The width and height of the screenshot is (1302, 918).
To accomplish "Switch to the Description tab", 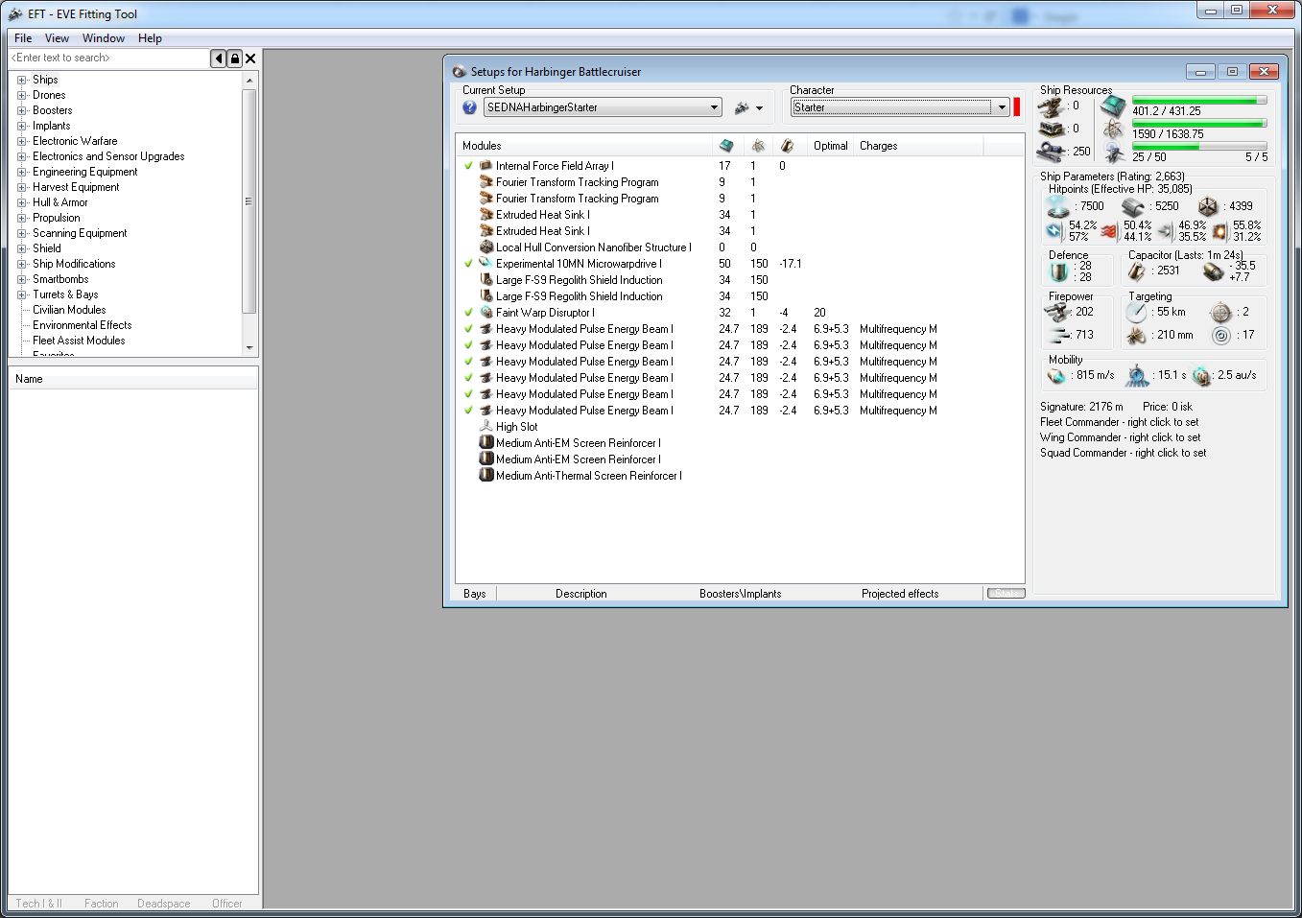I will pyautogui.click(x=581, y=594).
